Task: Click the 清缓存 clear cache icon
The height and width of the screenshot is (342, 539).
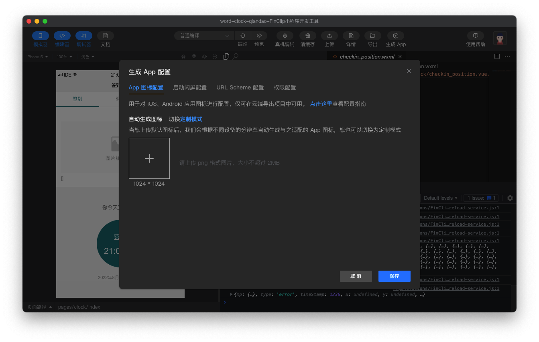Action: click(x=307, y=36)
